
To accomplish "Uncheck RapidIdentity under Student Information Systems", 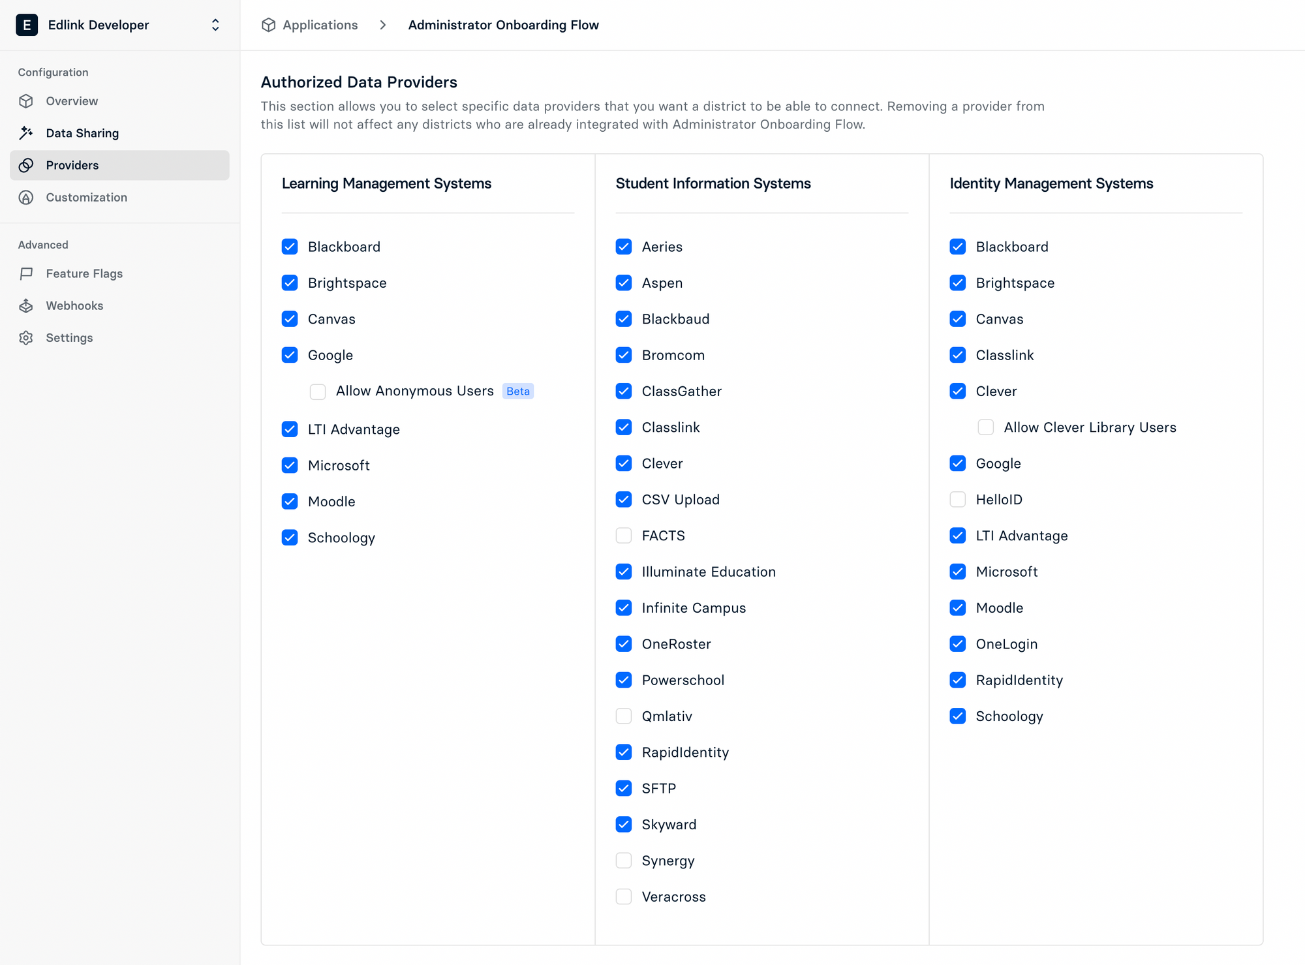I will (624, 752).
